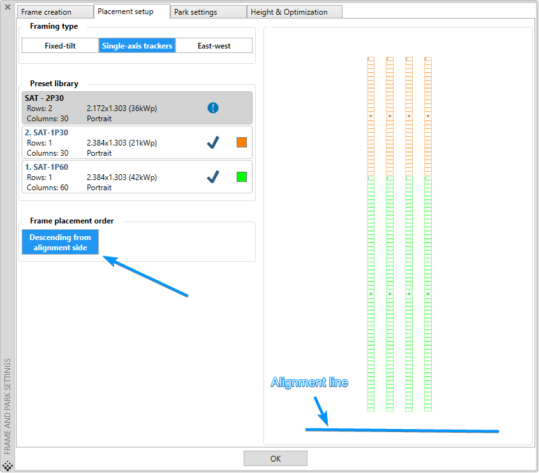Select East-west framing type
The image size is (539, 473).
click(214, 46)
